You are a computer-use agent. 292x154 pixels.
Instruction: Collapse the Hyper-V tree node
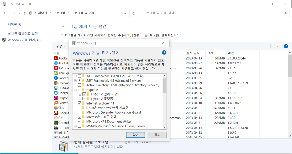tap(75, 90)
